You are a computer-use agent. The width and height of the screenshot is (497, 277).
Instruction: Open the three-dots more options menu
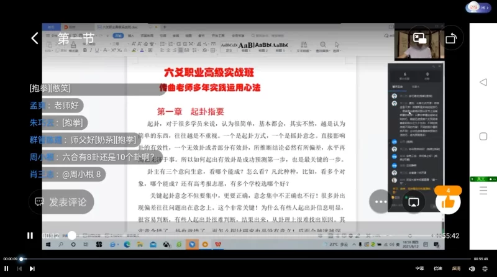(380, 201)
